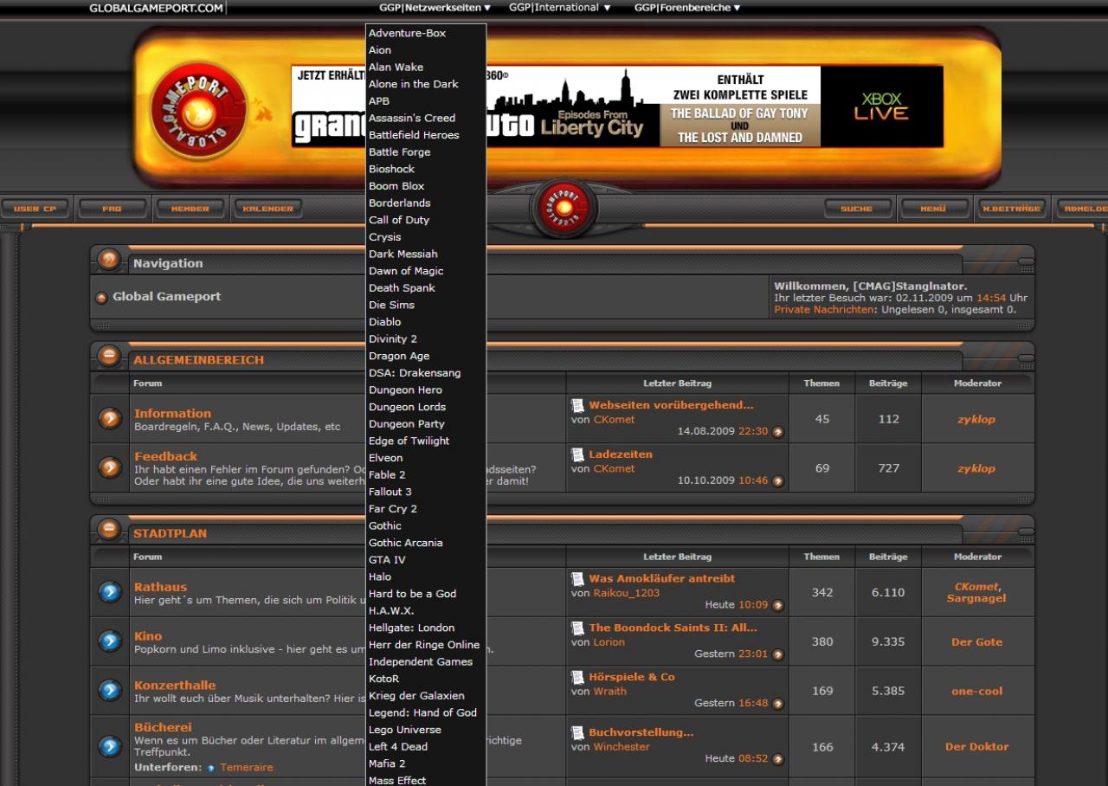Open the Liberty City Xbox Live banner ad
Image resolution: width=1108 pixels, height=786 pixels.
pos(617,106)
